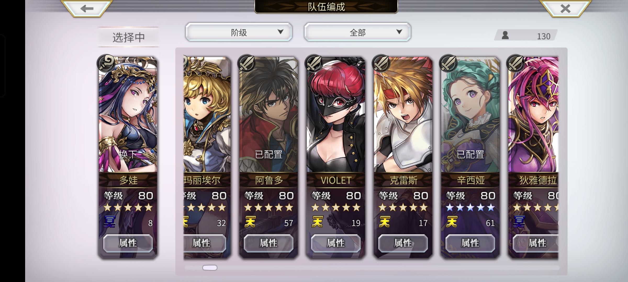Screen dimensions: 628x282
Task: Remove 多娃 via the 换下 portrait
Action: click(128, 115)
